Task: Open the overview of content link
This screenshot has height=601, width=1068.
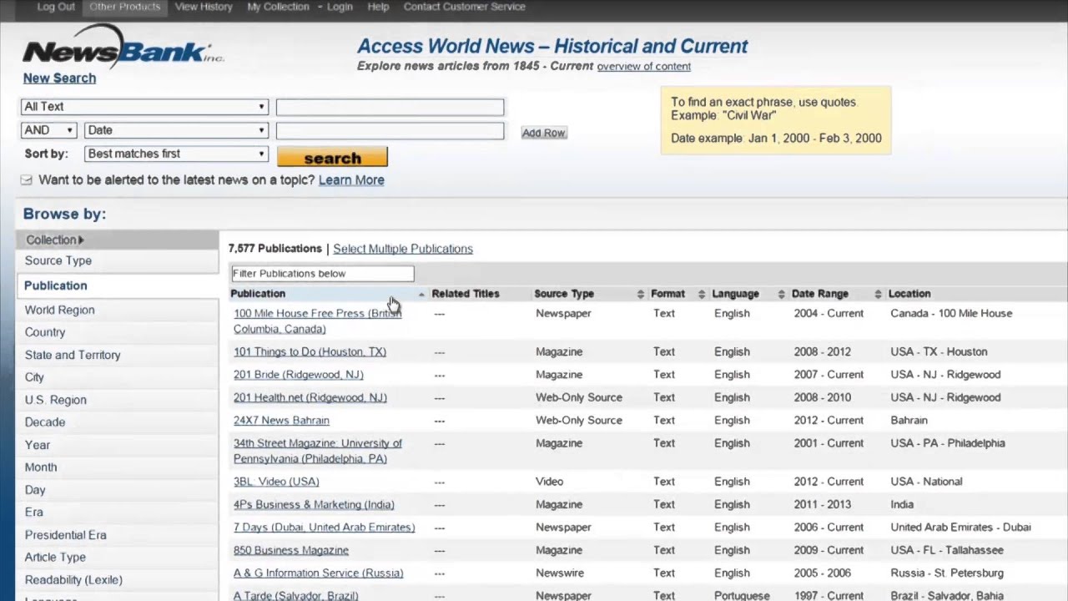Action: (644, 67)
